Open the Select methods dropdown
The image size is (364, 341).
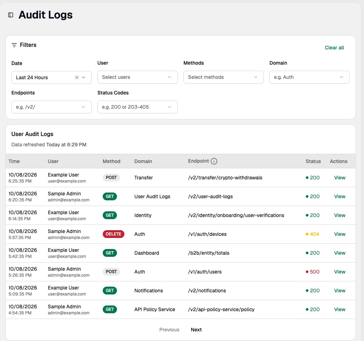[223, 77]
